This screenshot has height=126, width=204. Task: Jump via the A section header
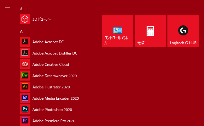pyautogui.click(x=21, y=31)
